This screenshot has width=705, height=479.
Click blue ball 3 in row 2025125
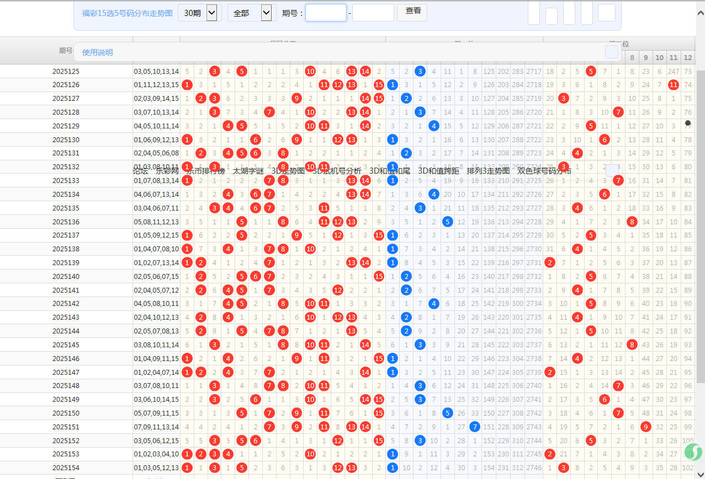[x=420, y=71]
